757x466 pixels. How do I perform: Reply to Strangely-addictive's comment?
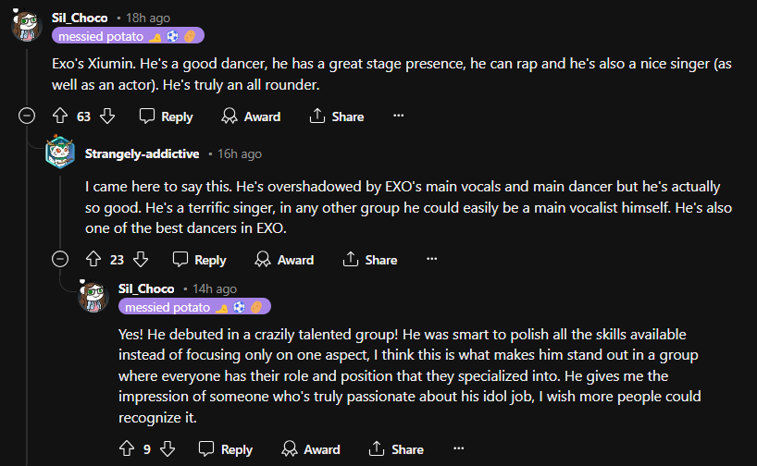(x=199, y=260)
